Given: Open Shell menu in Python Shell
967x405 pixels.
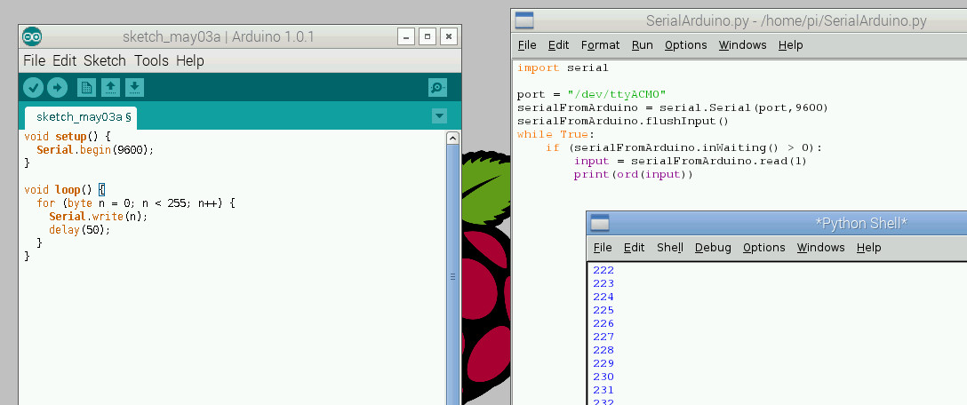Looking at the screenshot, I should pos(670,247).
